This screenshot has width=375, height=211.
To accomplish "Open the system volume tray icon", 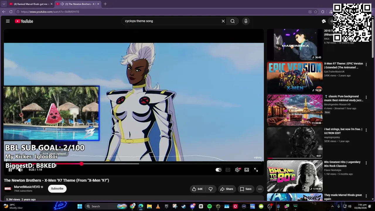I will 350,206.
